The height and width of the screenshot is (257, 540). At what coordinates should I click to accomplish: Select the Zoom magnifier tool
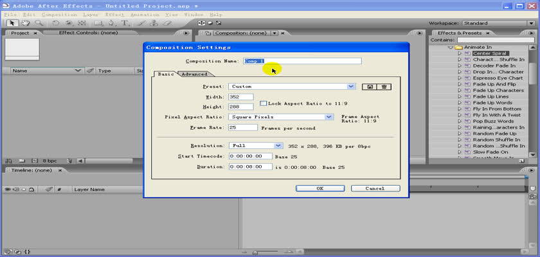(39, 23)
